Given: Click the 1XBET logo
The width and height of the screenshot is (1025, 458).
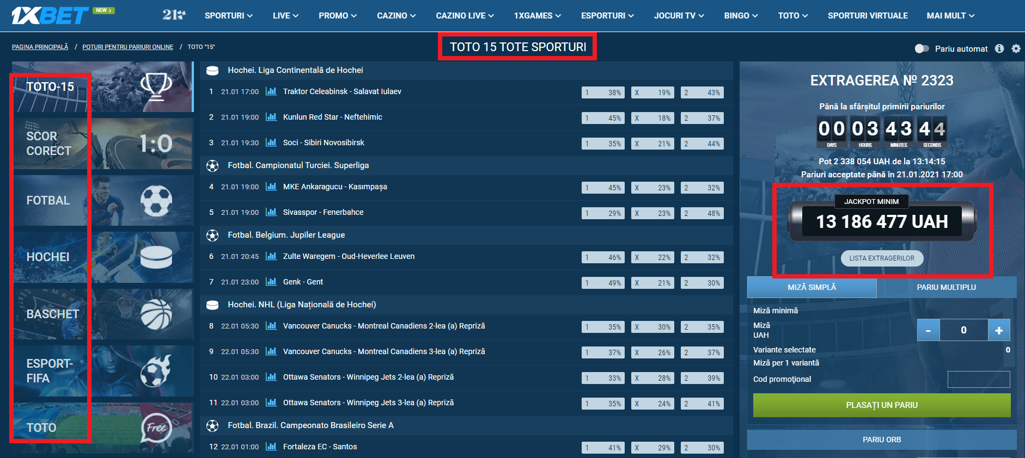Looking at the screenshot, I should [50, 15].
